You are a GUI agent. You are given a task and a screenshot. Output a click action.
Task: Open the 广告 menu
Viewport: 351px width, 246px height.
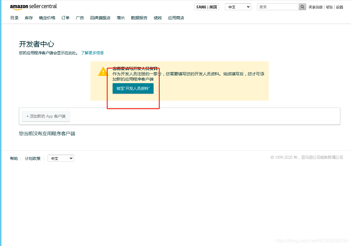tap(80, 18)
